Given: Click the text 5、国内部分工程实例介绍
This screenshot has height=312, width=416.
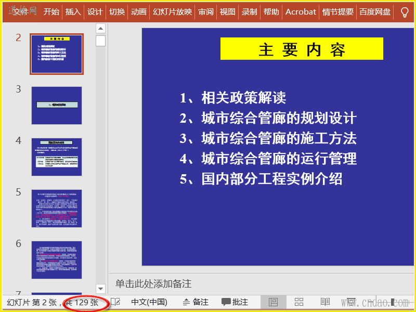Looking at the screenshot, I should pyautogui.click(x=261, y=179).
